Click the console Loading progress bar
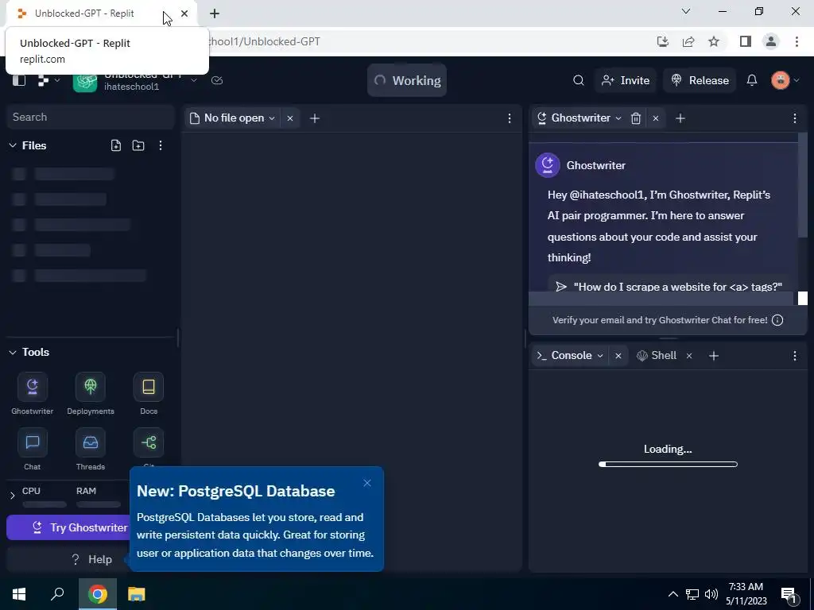The width and height of the screenshot is (814, 610). pos(668,464)
